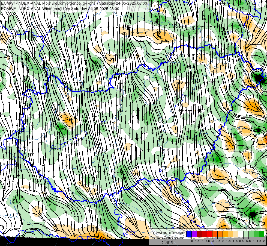Select the medium green swatch between 1 and 1.5

coord(256,234)
